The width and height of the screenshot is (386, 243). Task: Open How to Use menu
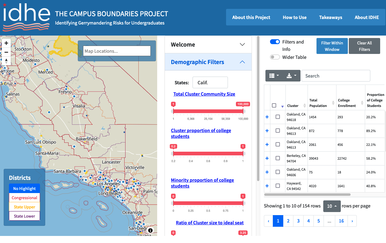tap(295, 17)
